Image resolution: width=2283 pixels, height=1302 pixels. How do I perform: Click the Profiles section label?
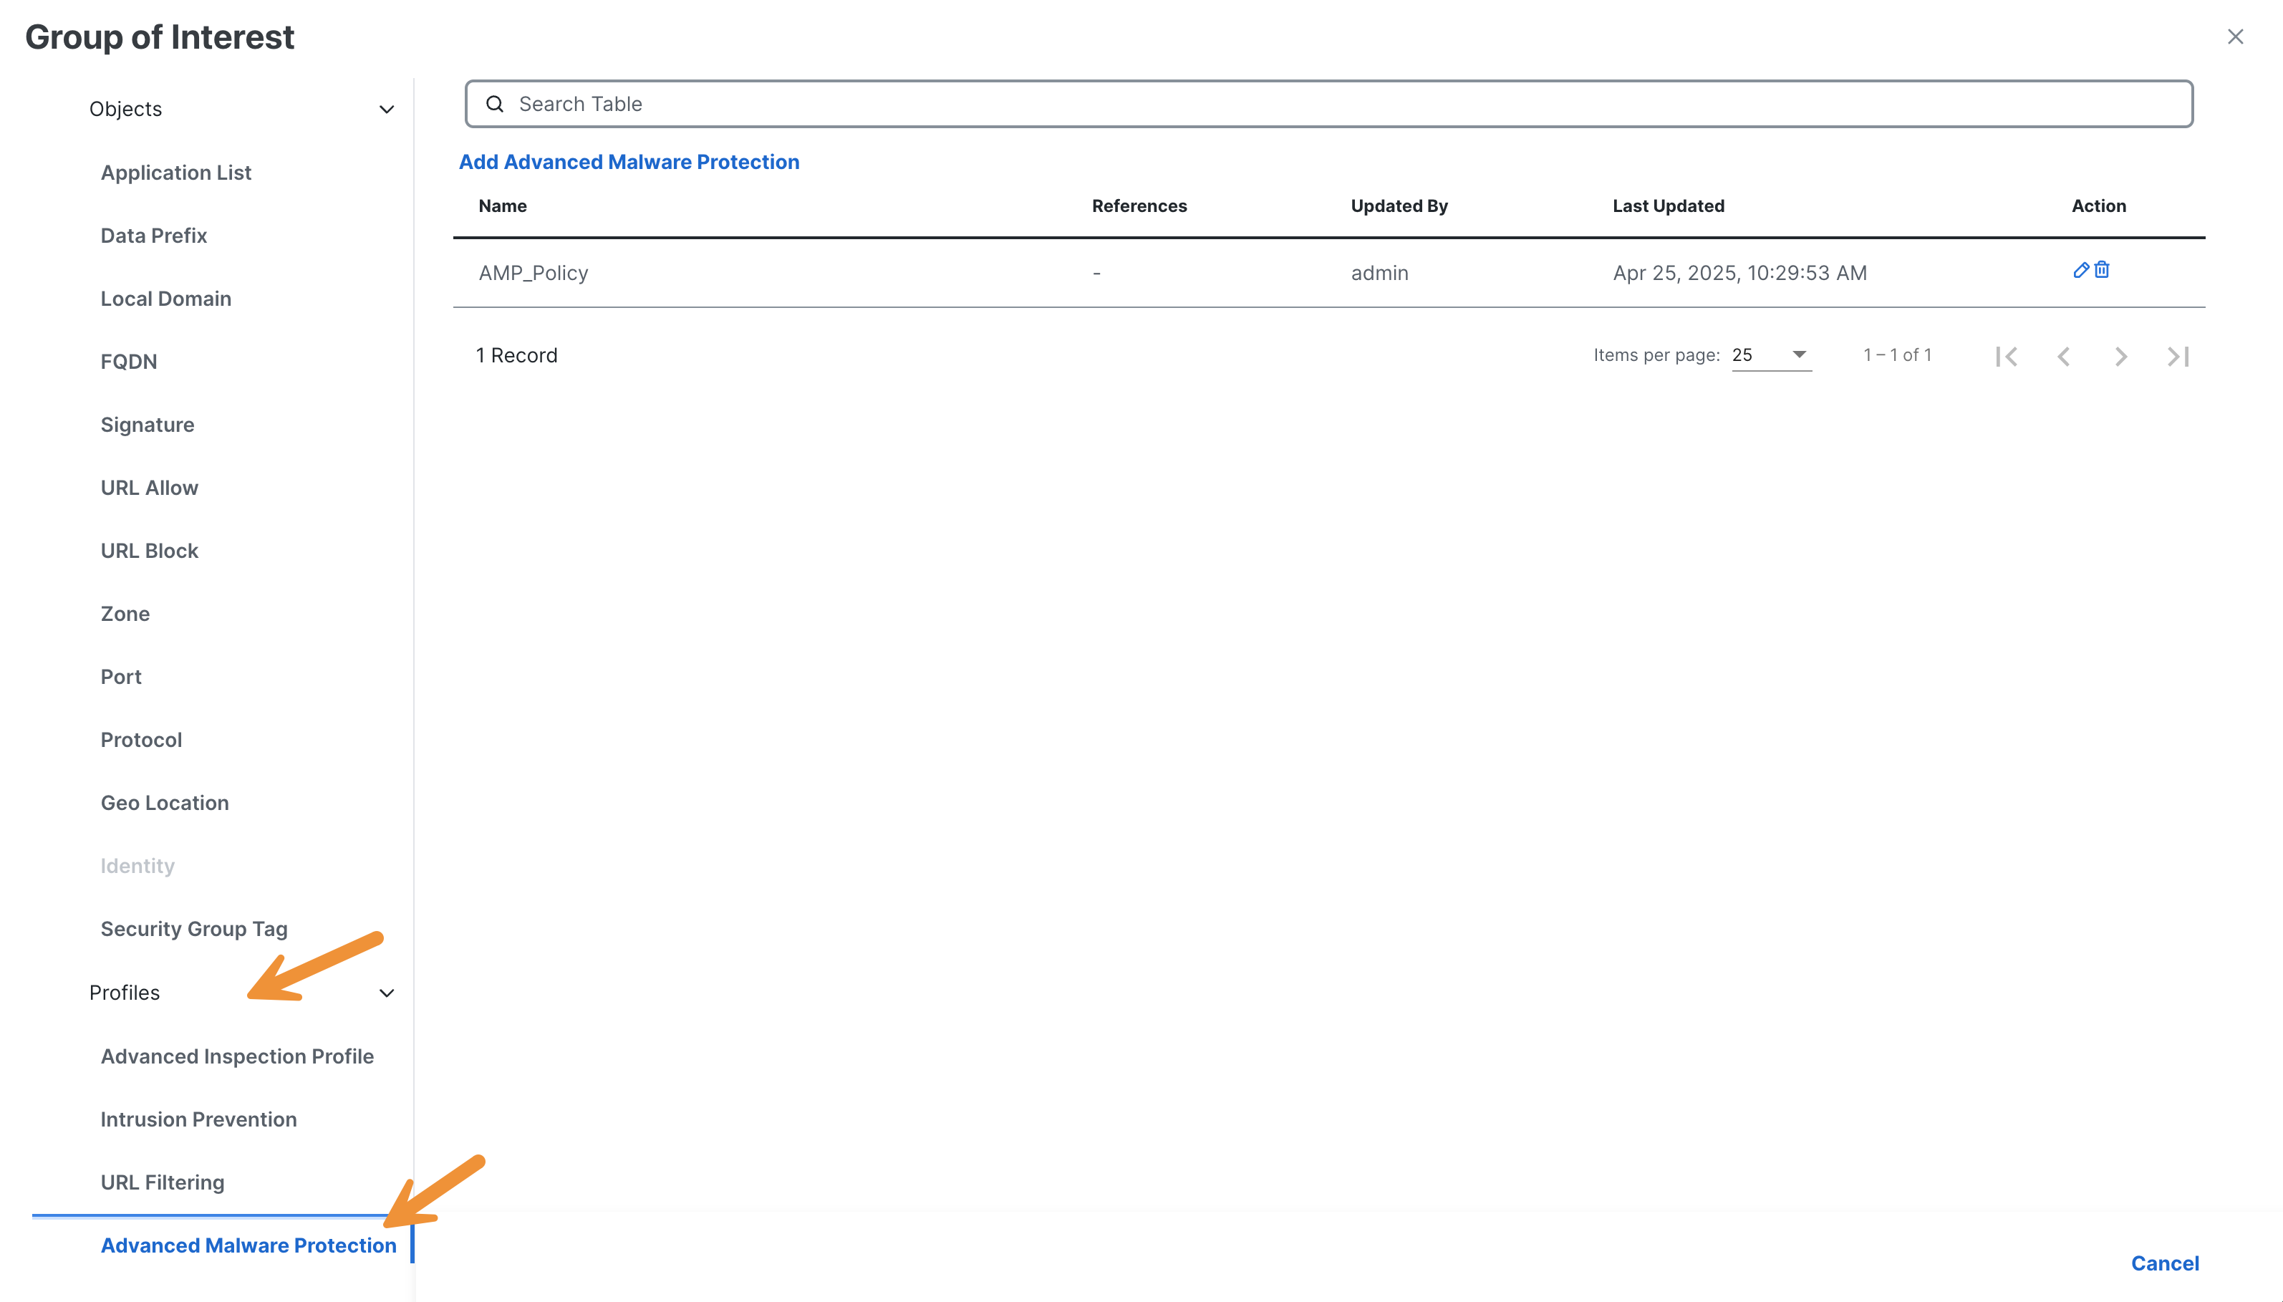[x=125, y=993]
